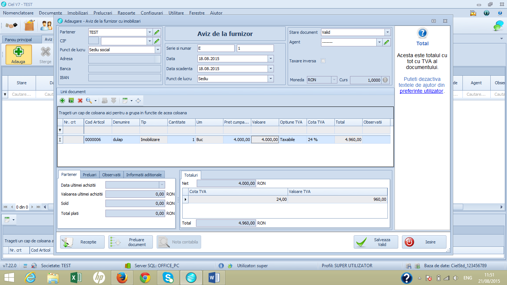Click the green plus add line icon
This screenshot has width=507, height=285.
(62, 101)
